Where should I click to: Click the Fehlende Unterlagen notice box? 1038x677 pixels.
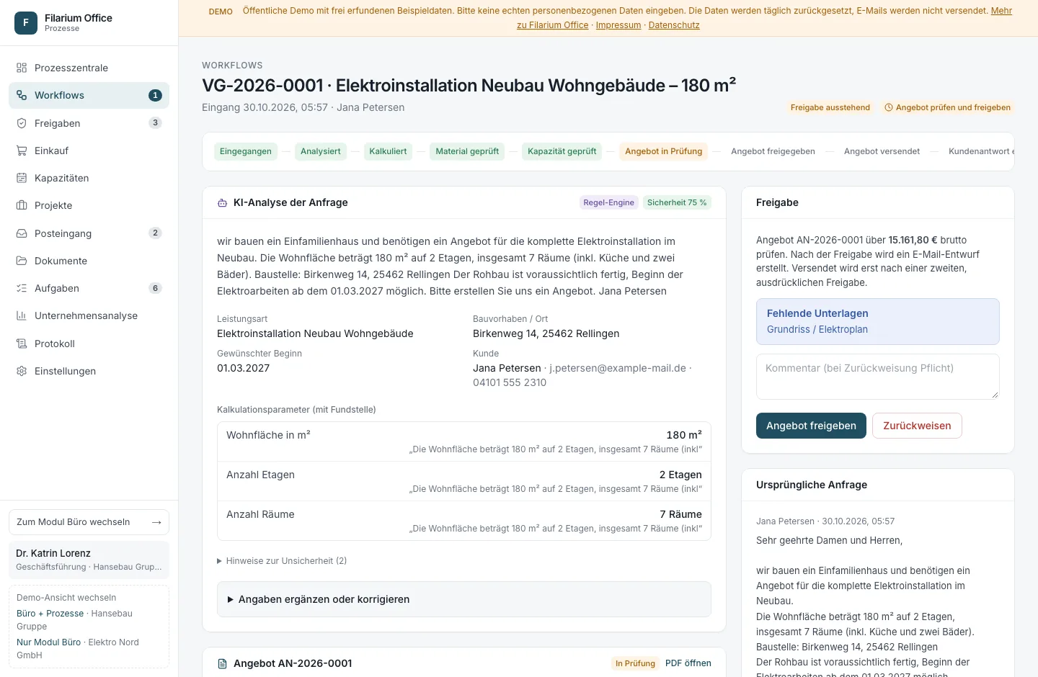[x=878, y=321]
